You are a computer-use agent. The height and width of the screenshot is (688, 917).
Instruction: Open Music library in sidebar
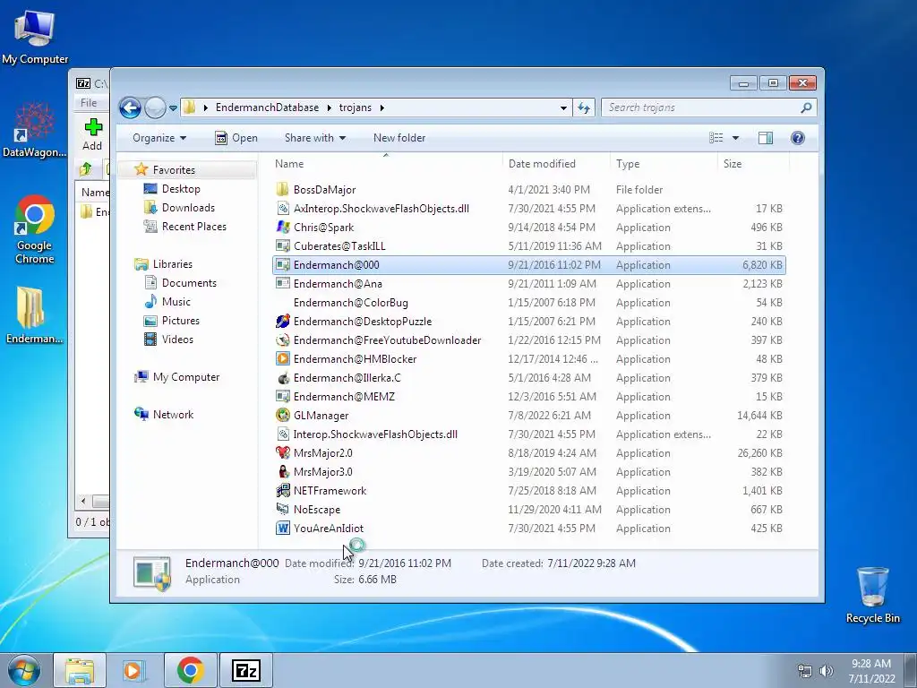176,302
